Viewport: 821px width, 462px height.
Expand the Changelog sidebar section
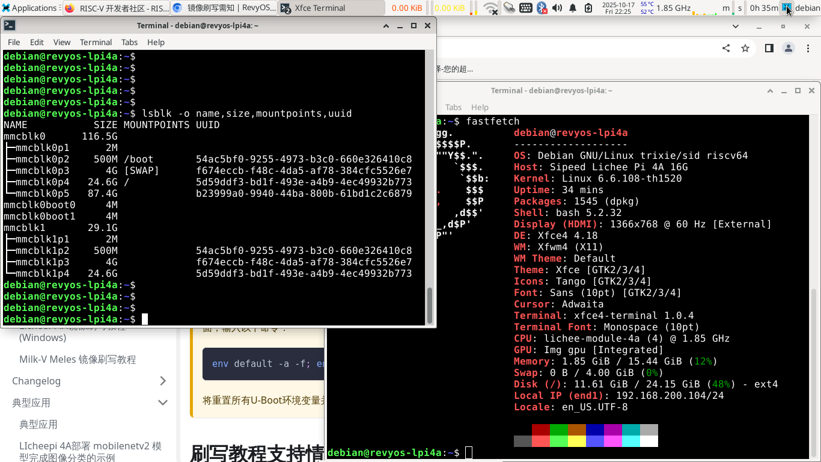pyautogui.click(x=163, y=381)
